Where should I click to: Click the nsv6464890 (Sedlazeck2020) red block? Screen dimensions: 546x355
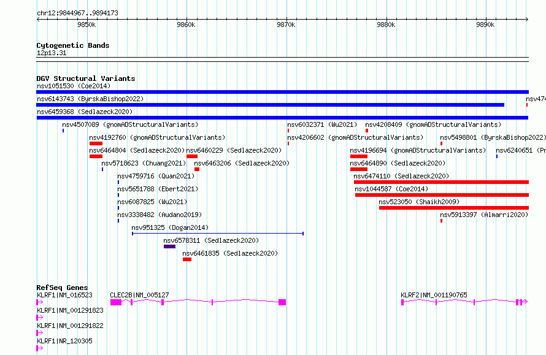click(359, 169)
